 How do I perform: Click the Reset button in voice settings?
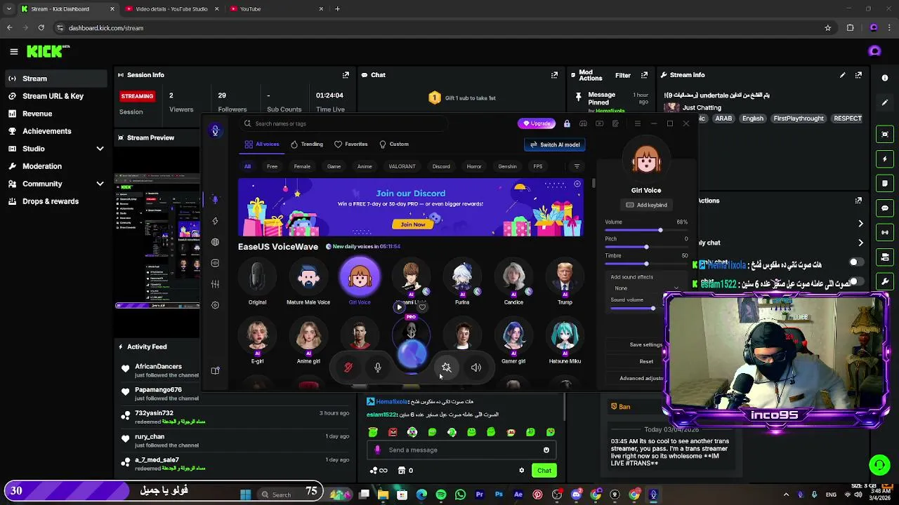tap(646, 361)
